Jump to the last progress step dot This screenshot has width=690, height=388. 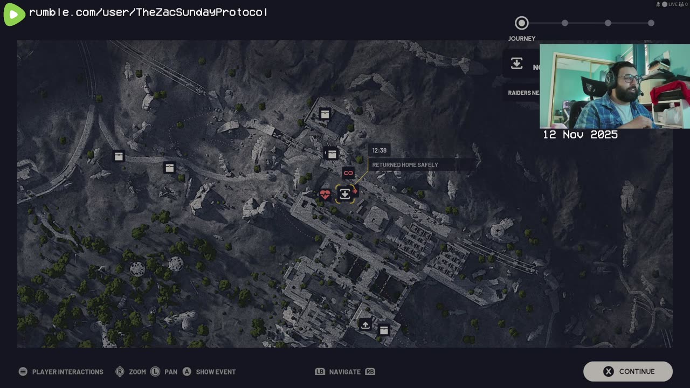click(651, 23)
